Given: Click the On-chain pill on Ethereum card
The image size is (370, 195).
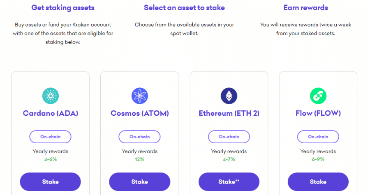Looking at the screenshot, I should (229, 137).
